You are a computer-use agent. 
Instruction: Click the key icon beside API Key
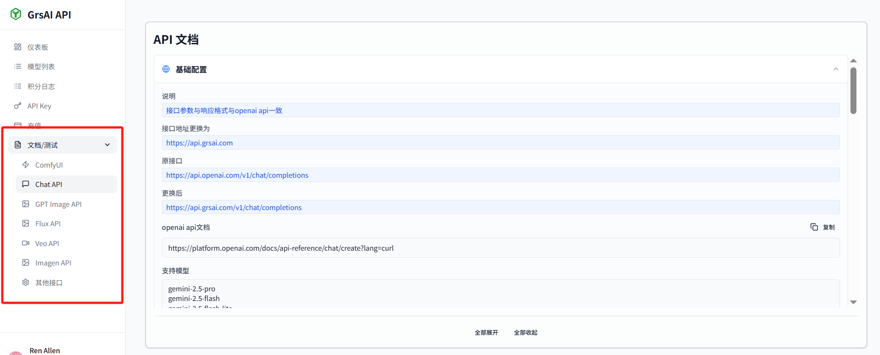click(x=18, y=106)
